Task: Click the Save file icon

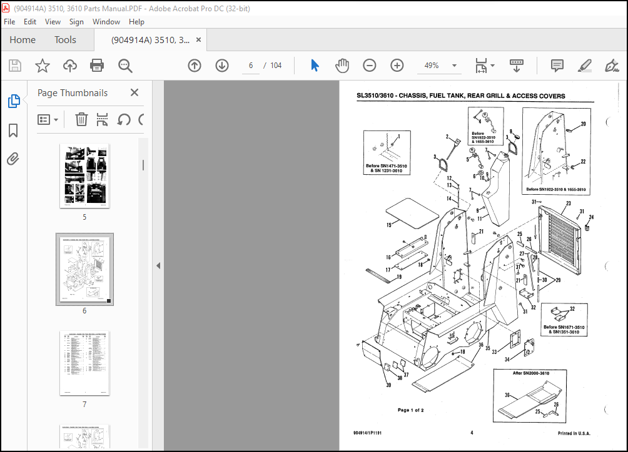Action: point(15,66)
